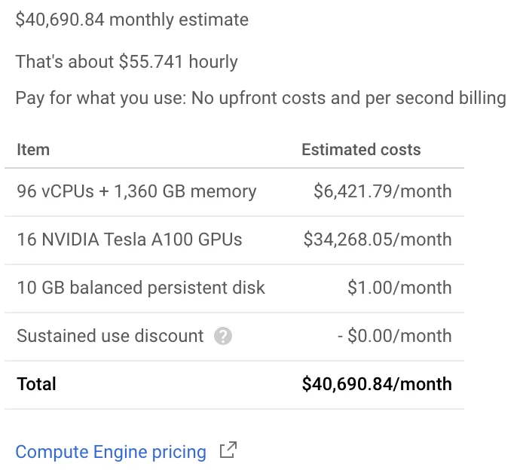
Task: Click the Estimated costs column header
Action: (x=361, y=149)
